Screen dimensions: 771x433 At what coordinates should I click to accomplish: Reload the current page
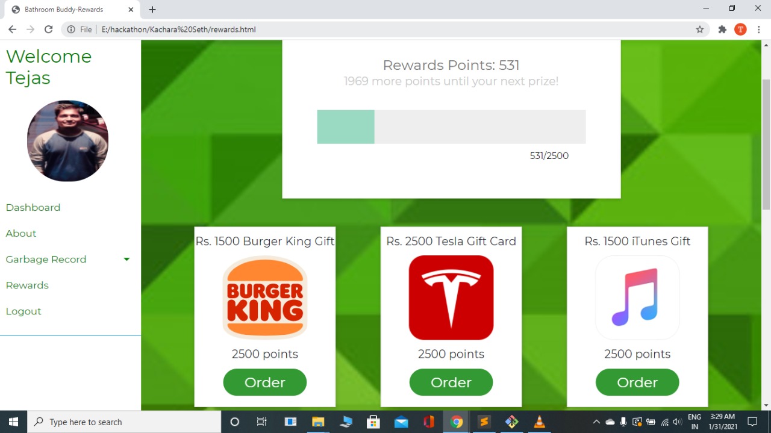click(x=49, y=30)
